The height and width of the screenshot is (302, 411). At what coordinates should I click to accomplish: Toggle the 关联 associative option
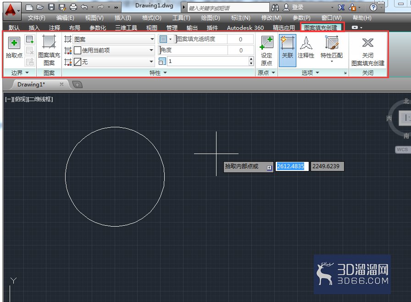288,50
